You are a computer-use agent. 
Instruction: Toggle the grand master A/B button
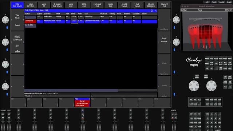3,118
